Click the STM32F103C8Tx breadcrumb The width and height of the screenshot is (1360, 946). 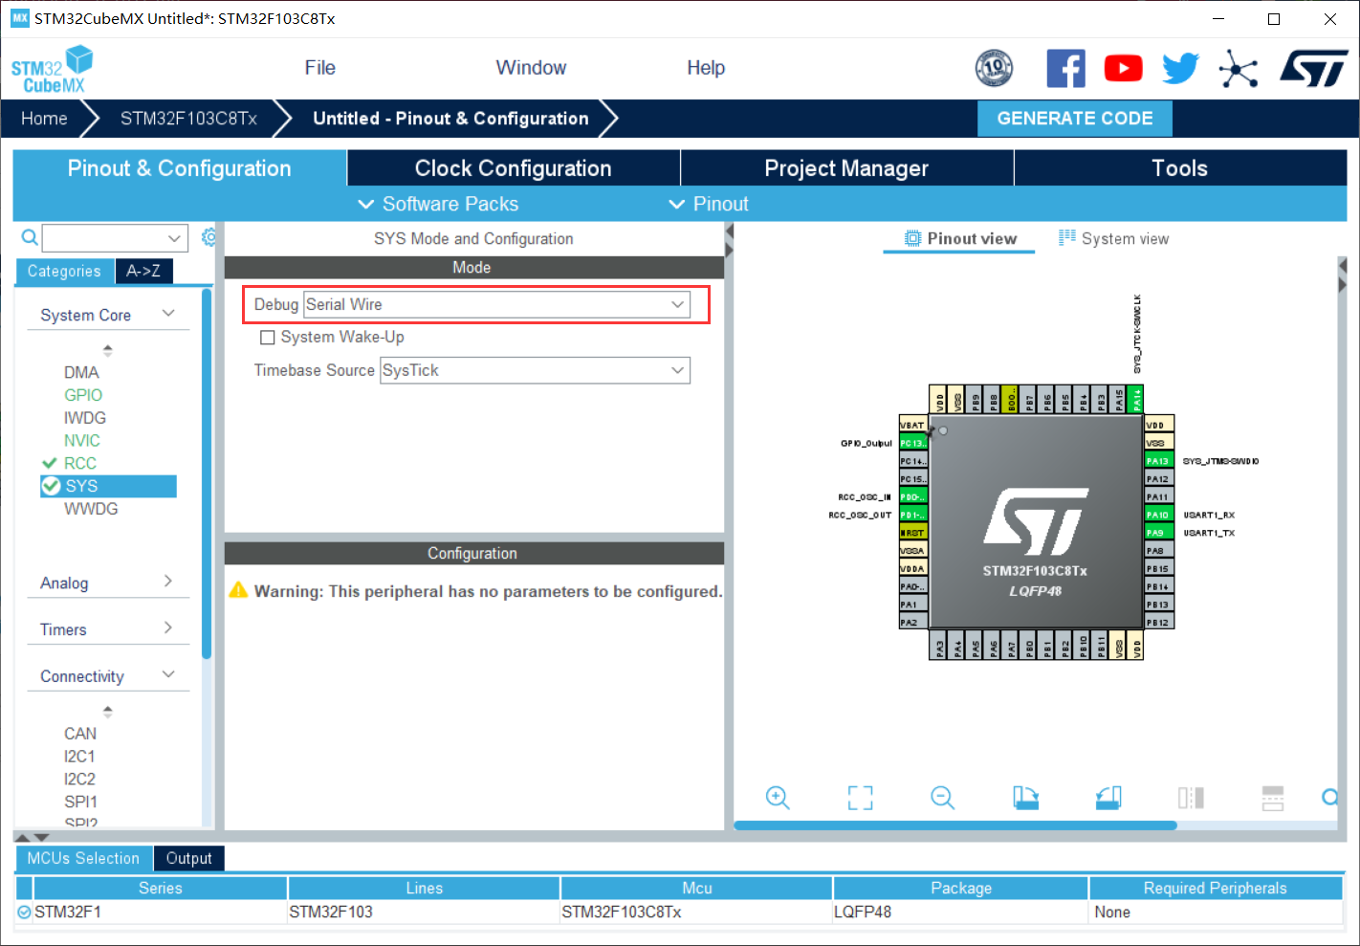188,119
